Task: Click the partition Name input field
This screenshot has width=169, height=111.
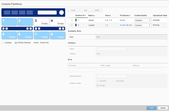Action: [111, 49]
